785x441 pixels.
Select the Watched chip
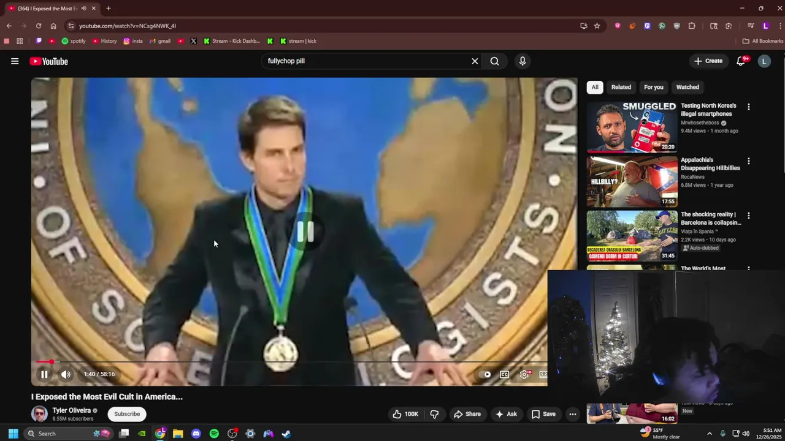tap(687, 87)
